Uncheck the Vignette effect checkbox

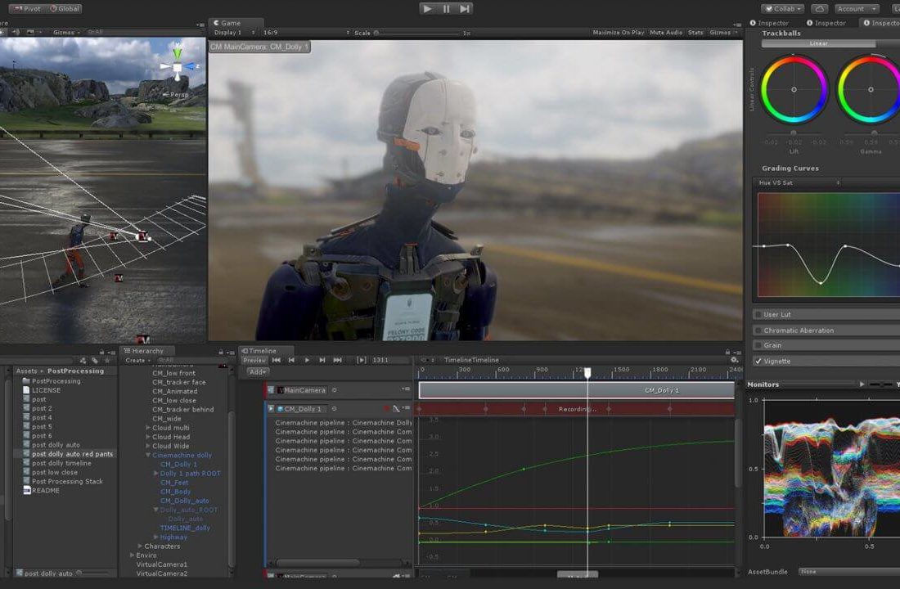[x=758, y=361]
